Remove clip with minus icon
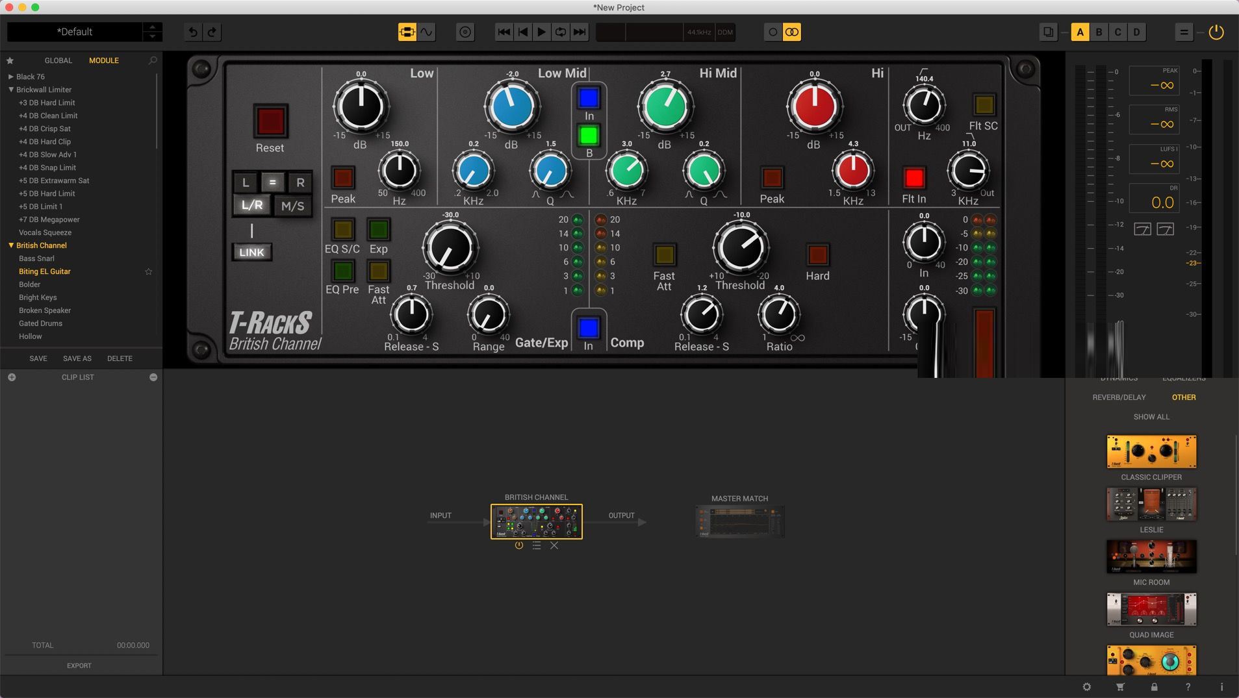This screenshot has height=698, width=1239. pyautogui.click(x=153, y=377)
